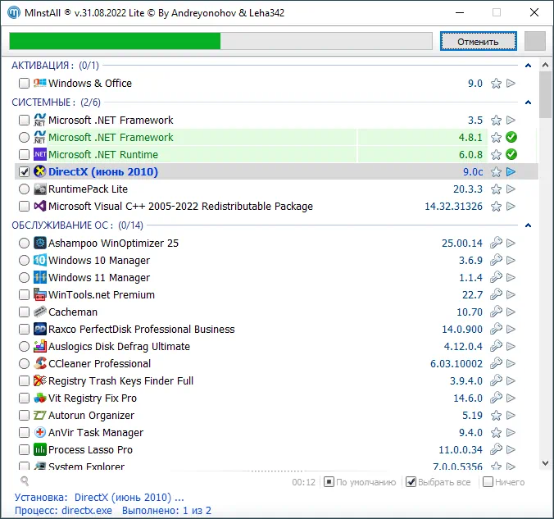Click the star icon on Windows & Office row
Screen dimensions: 554x519
click(x=496, y=84)
